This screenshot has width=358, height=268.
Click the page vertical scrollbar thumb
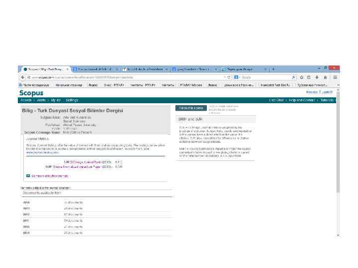point(338,141)
